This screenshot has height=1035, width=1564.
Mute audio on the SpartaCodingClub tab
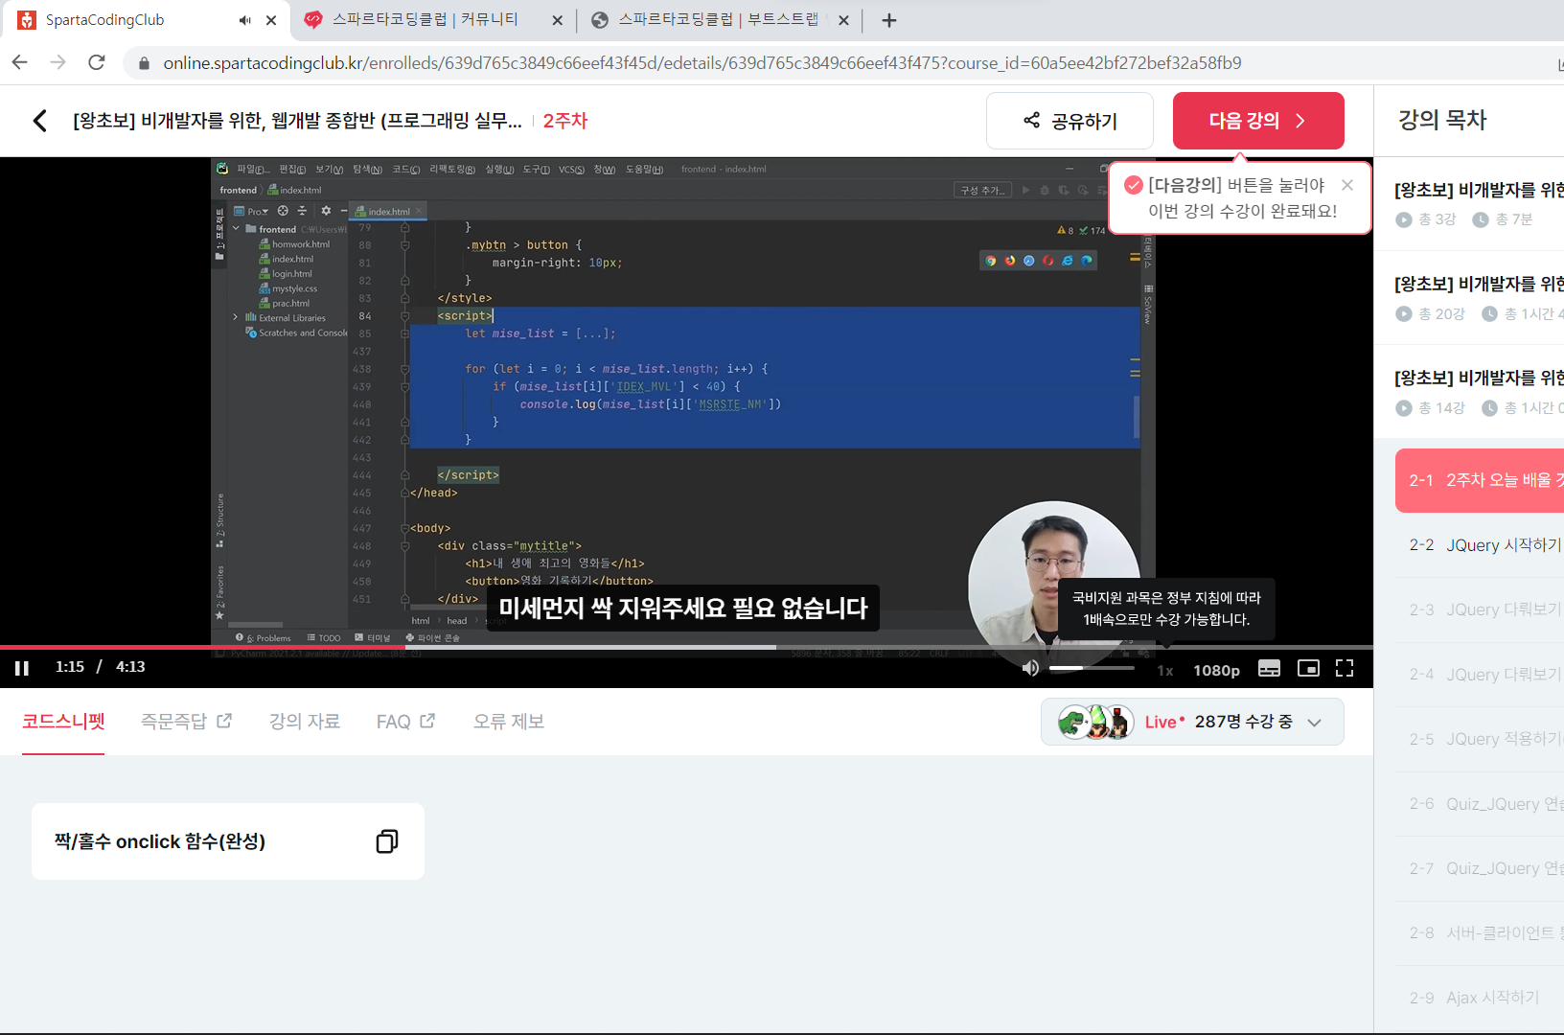pos(245,20)
